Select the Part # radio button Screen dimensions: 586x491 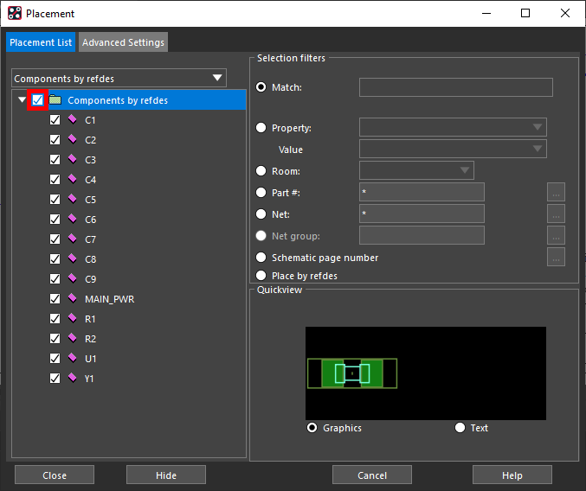tap(261, 193)
